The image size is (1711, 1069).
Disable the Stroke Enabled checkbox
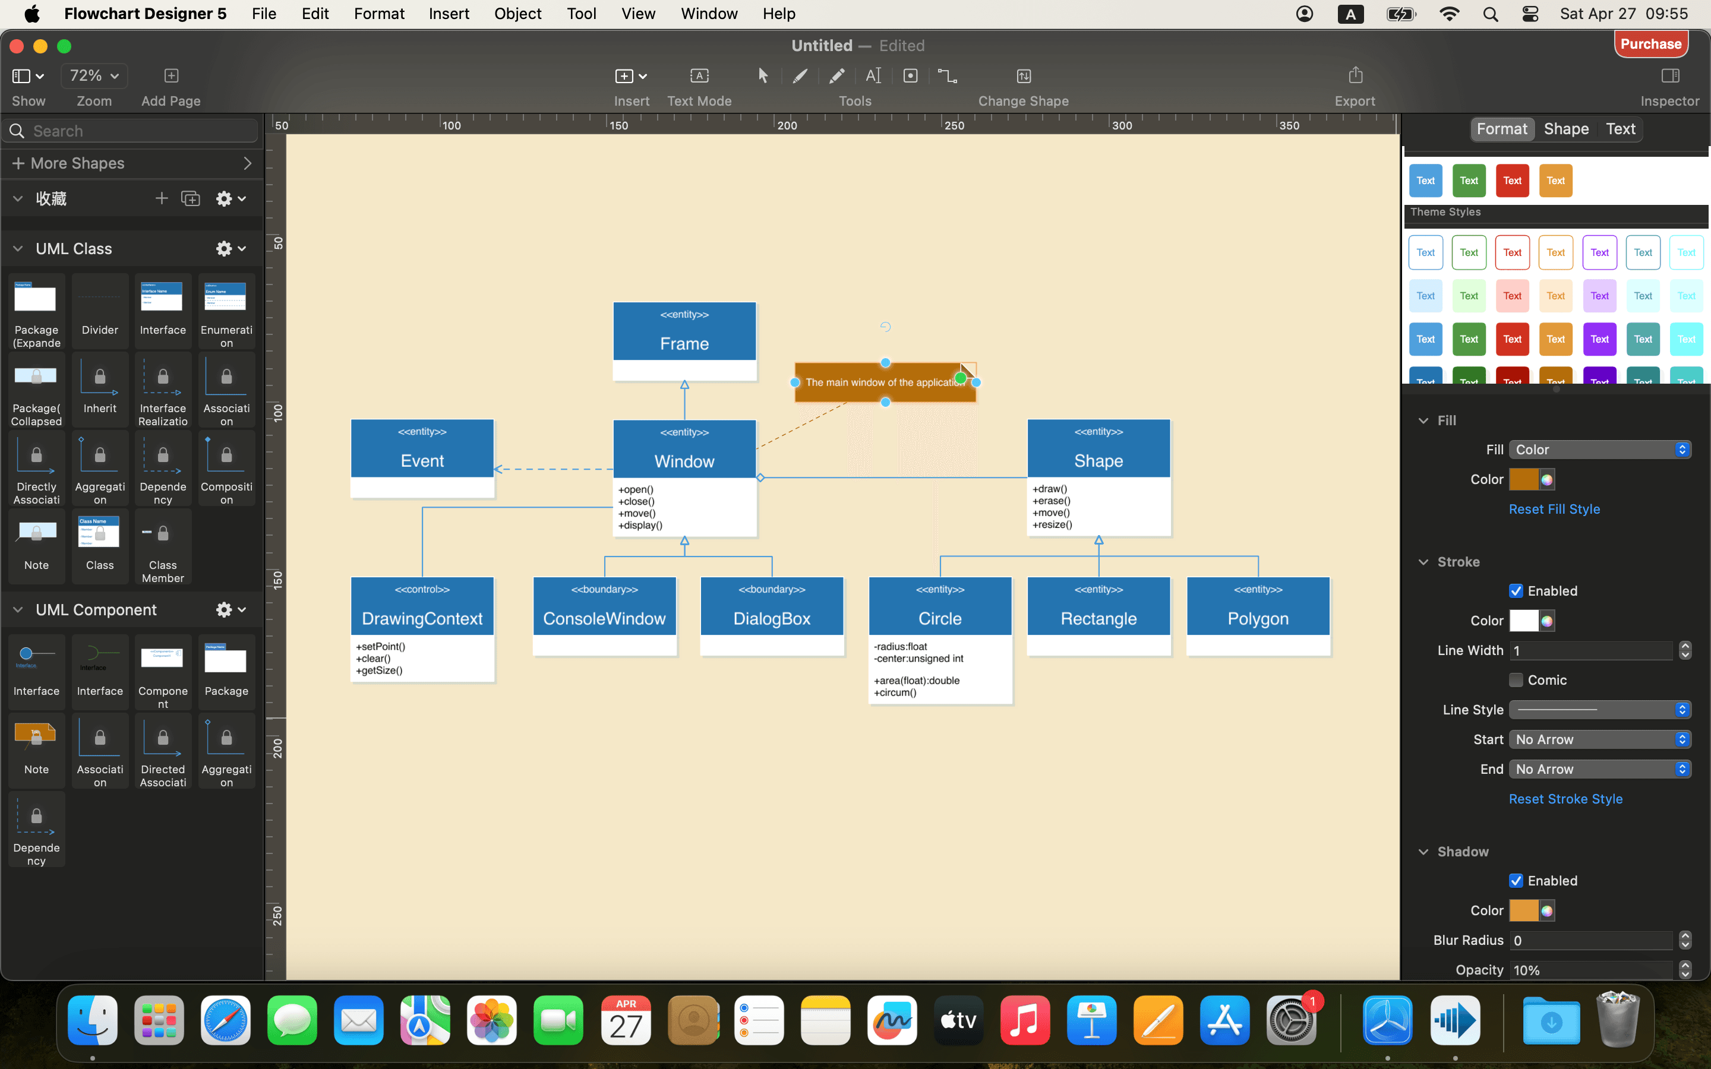(x=1517, y=590)
